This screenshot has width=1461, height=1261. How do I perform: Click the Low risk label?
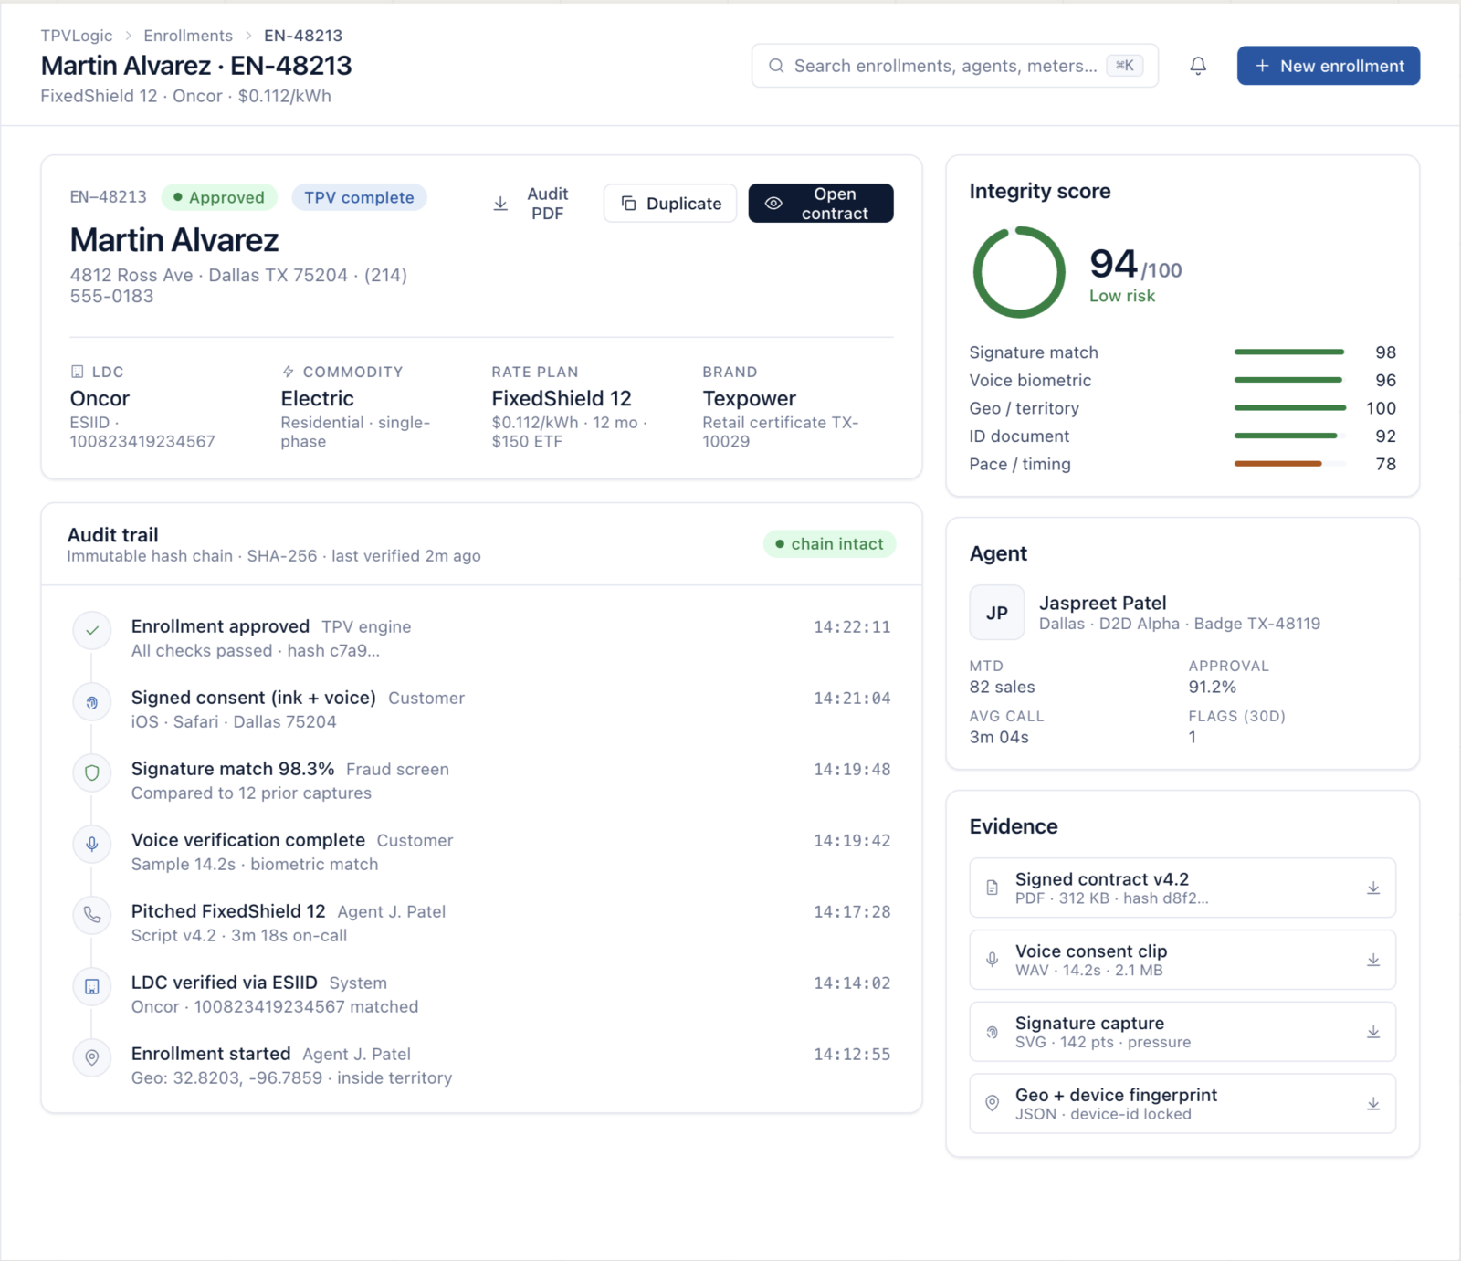[x=1121, y=296]
